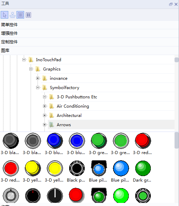179x206 pixels.
Task: Select the green pilot light with housing
Action: [x=99, y=195]
